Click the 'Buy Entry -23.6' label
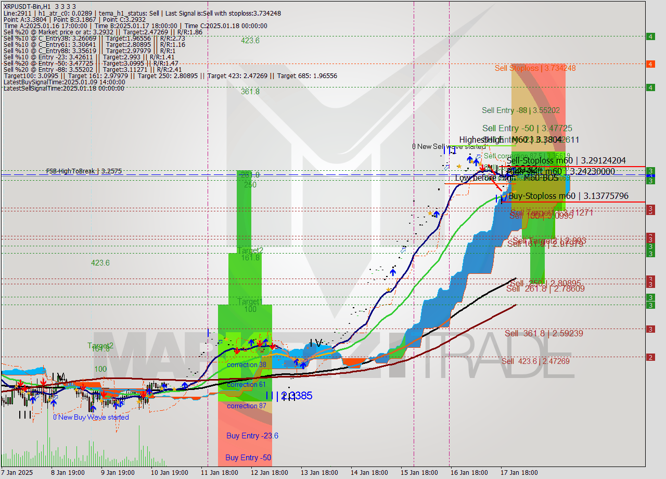This screenshot has width=666, height=479. click(x=252, y=436)
